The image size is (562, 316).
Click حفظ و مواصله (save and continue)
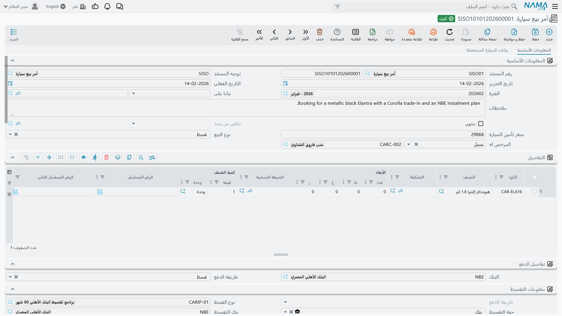click(514, 35)
